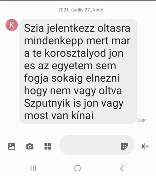Open Android recent apps button
Viewport: 156px width, 177px height.
point(33,168)
